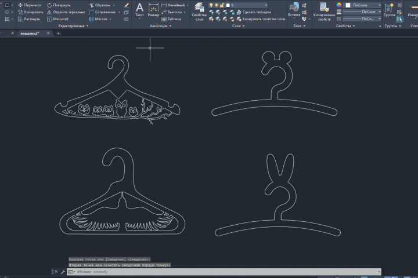Close the вешалки2* drawing tab
Viewport: 418px width, 278px height.
[x=48, y=33]
